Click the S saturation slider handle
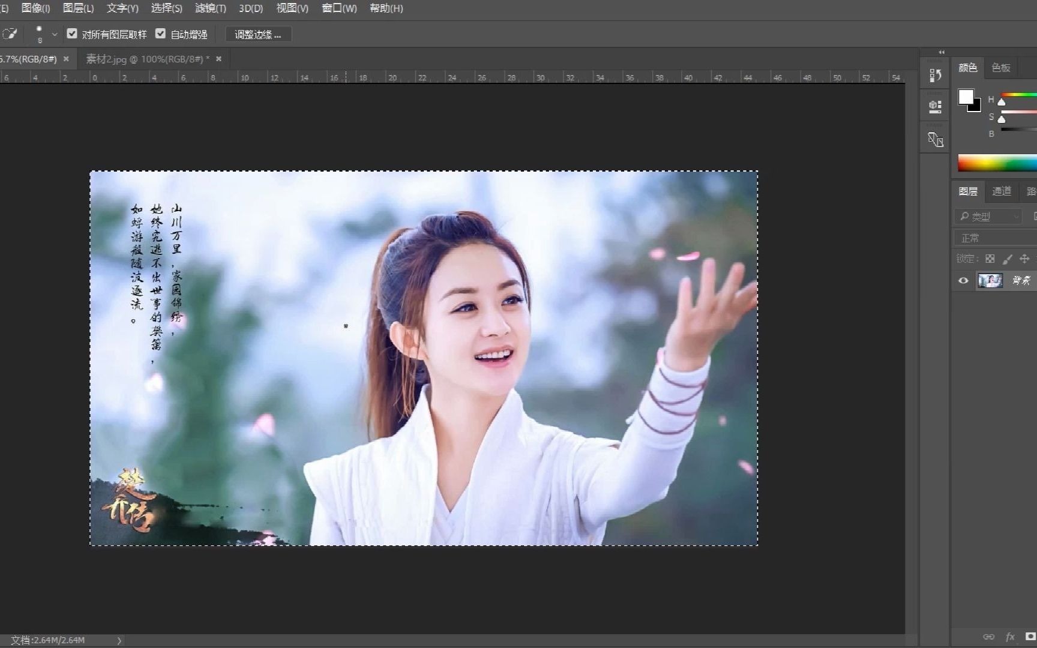This screenshot has width=1037, height=648. click(1001, 119)
